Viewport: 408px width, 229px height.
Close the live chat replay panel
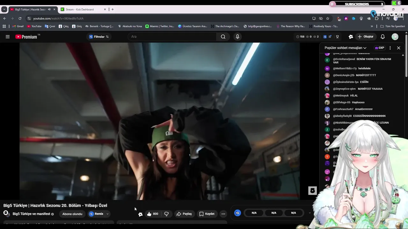[x=398, y=48]
